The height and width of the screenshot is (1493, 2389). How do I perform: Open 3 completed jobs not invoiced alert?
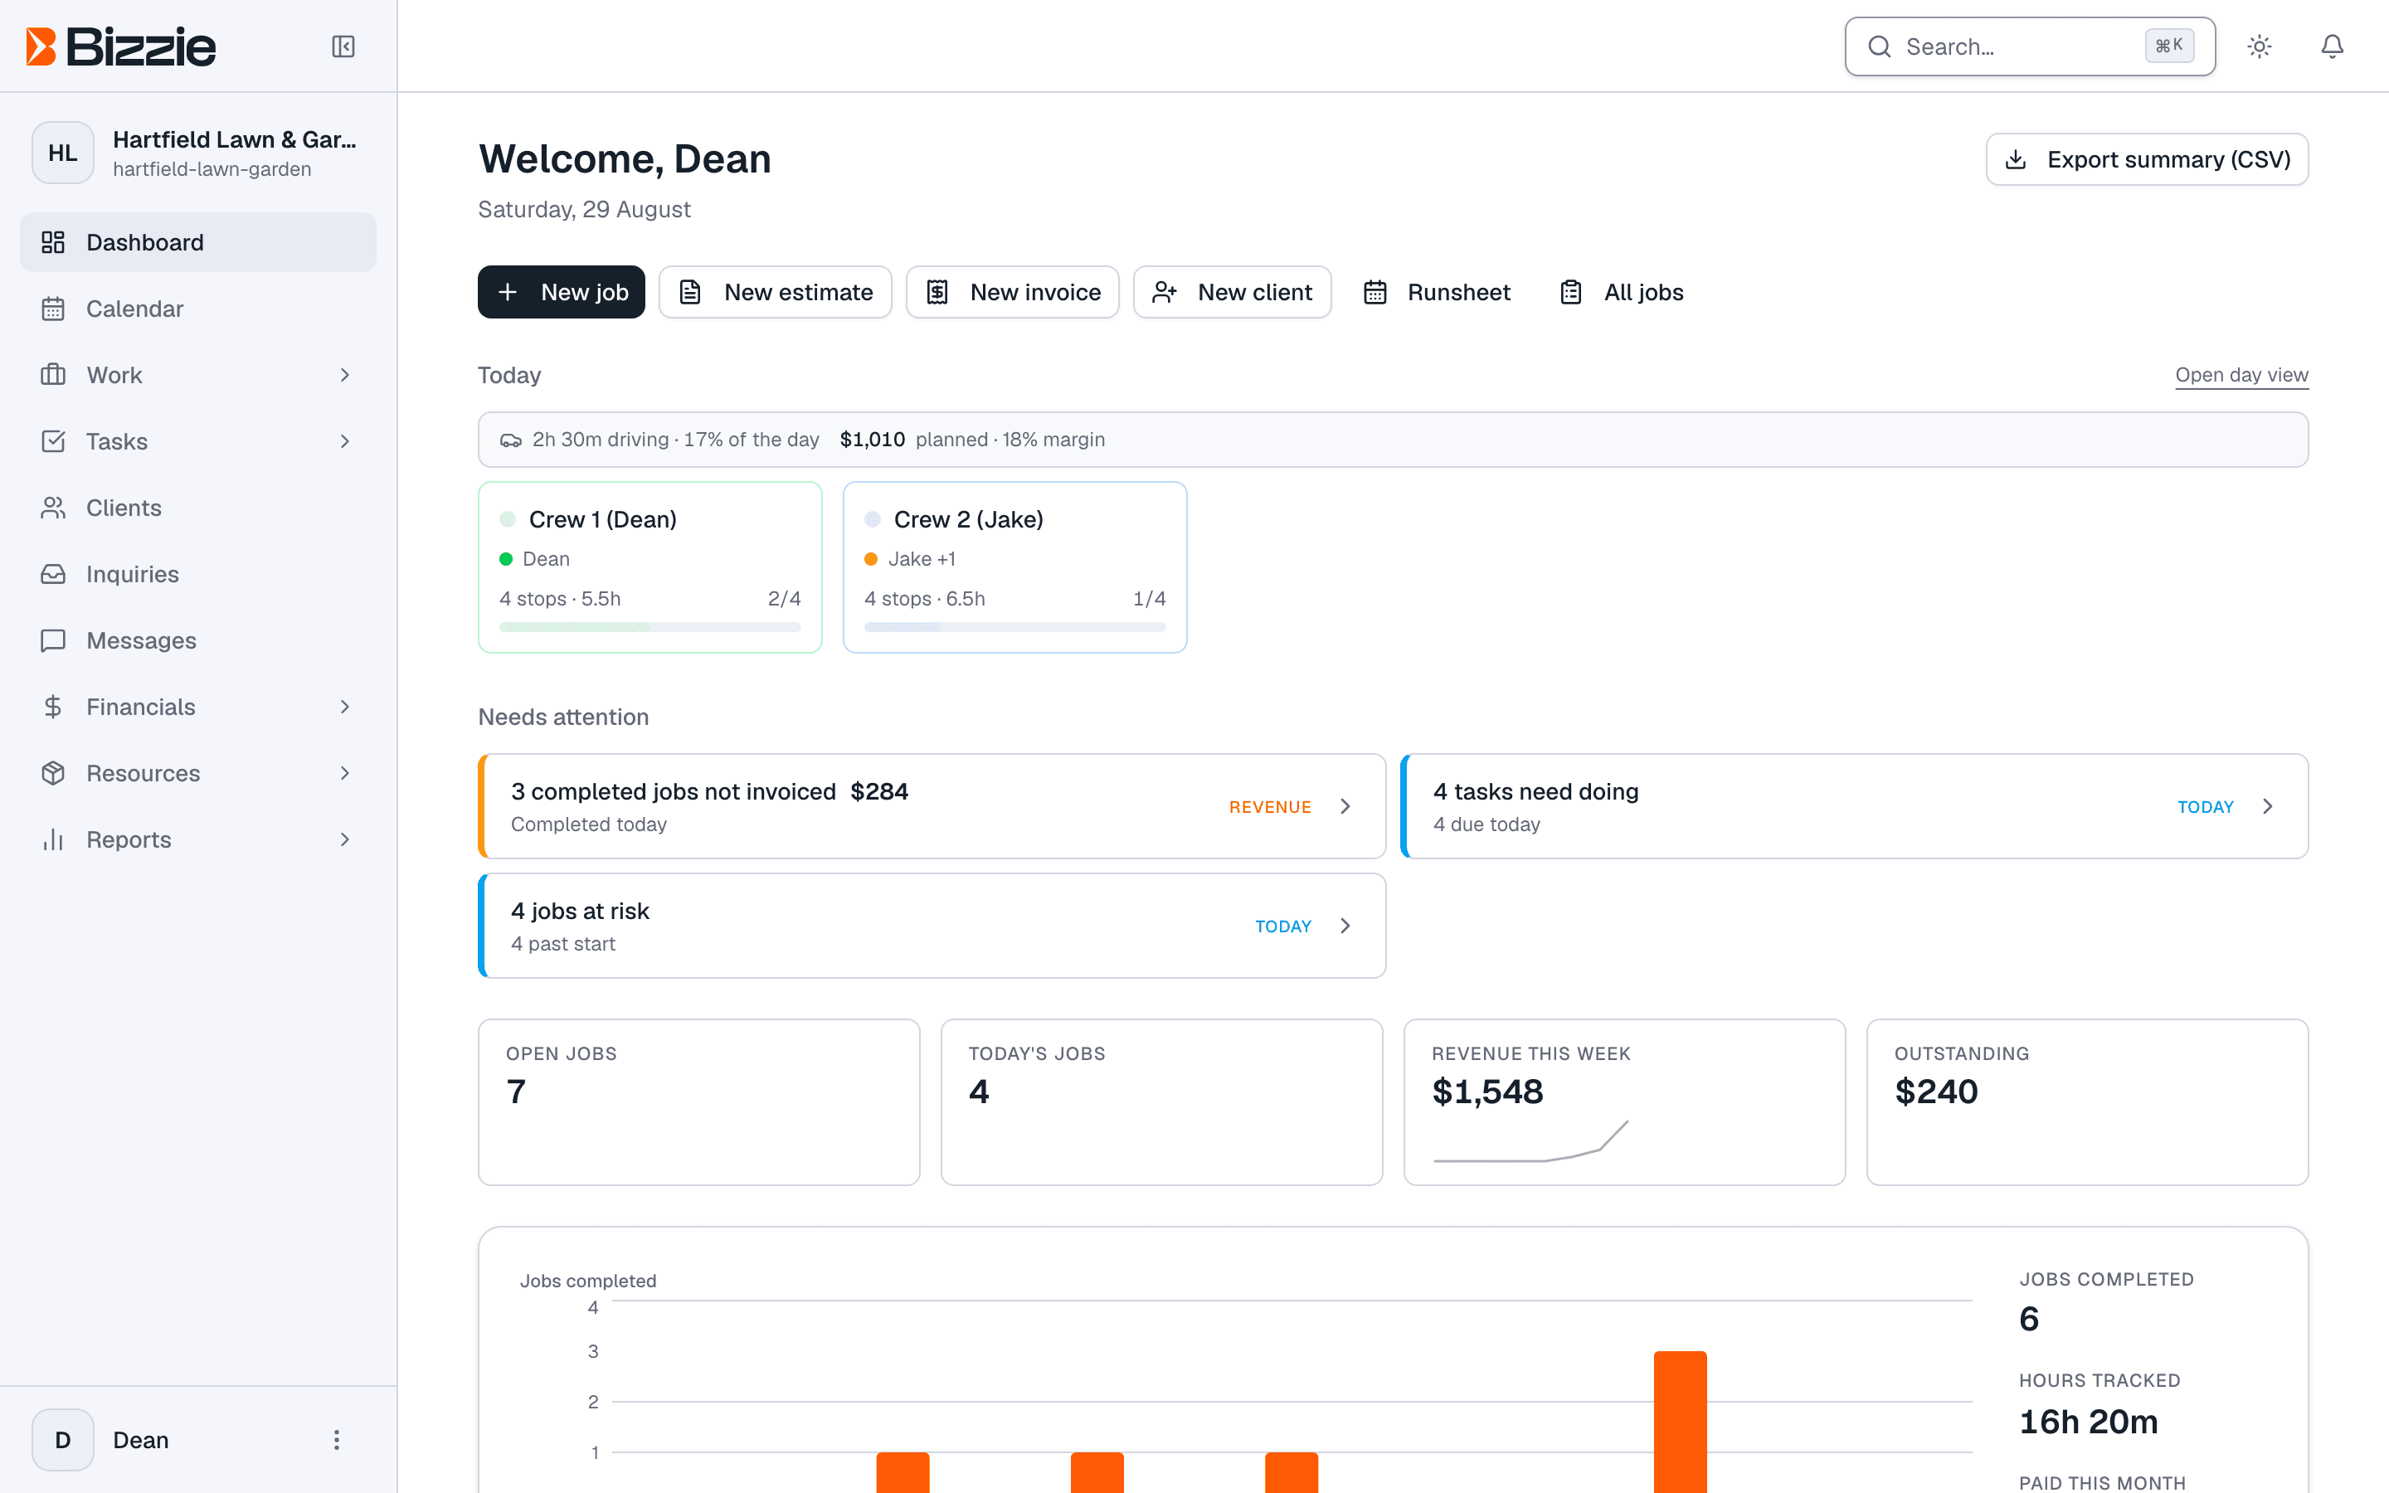[x=932, y=805]
